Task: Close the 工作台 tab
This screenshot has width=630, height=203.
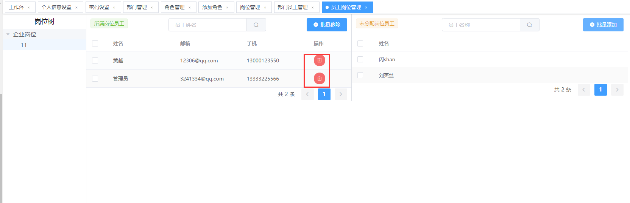Action: point(29,8)
